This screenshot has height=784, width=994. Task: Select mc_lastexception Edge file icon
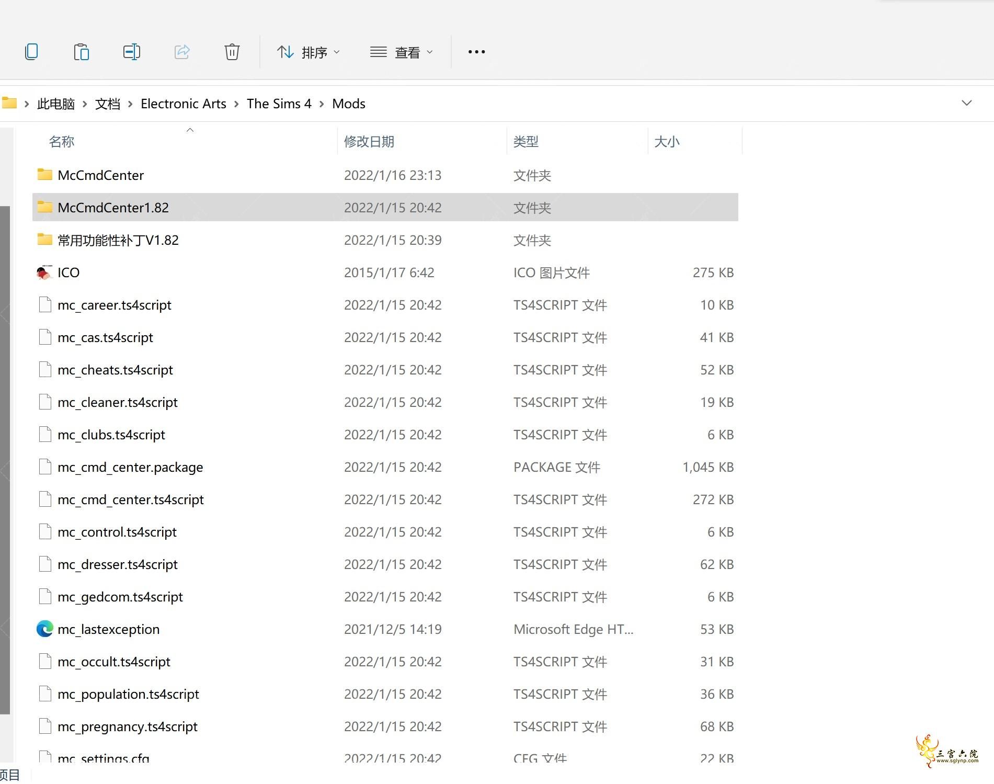[45, 629]
